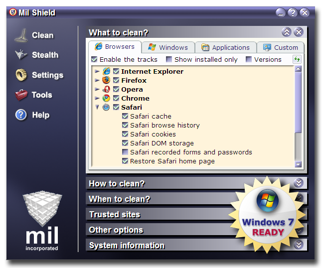The width and height of the screenshot is (324, 268).
Task: Toggle Enable the tracks checkbox
Action: pos(94,59)
